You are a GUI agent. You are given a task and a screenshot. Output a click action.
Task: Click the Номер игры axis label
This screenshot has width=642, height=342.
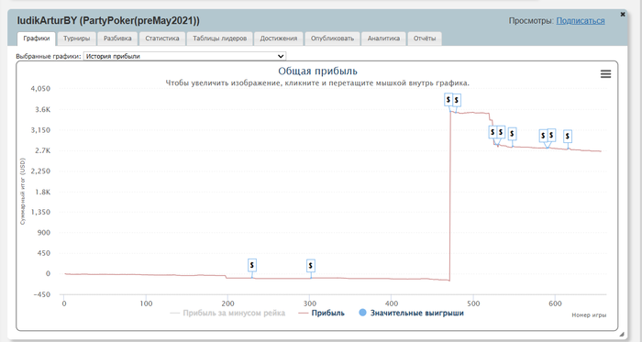point(589,315)
